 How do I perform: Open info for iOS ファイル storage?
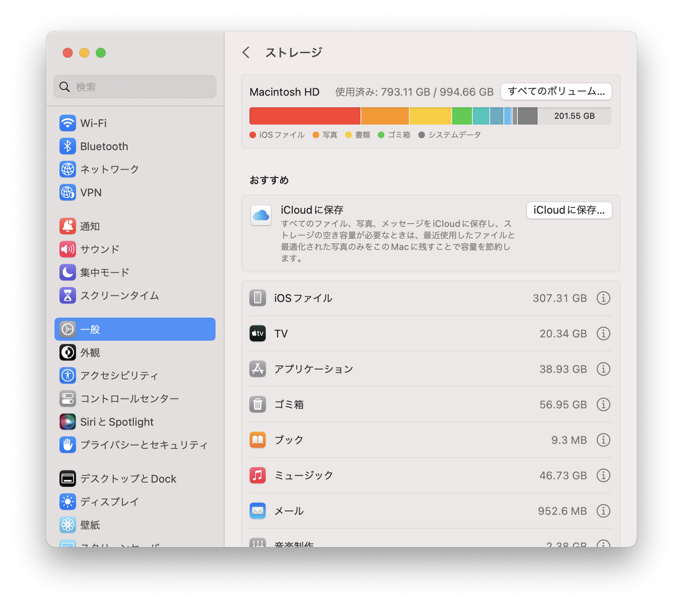pyautogui.click(x=603, y=298)
